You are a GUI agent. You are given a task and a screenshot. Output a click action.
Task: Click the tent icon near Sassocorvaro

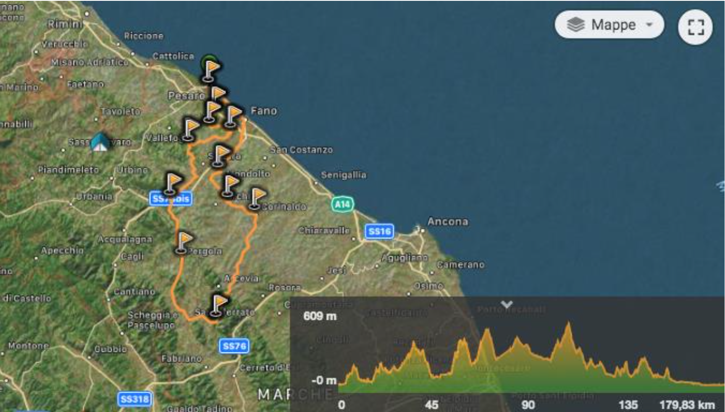(x=100, y=142)
